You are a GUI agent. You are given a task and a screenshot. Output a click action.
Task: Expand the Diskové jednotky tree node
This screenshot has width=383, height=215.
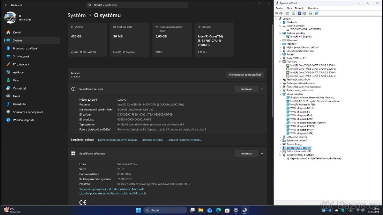[280, 26]
